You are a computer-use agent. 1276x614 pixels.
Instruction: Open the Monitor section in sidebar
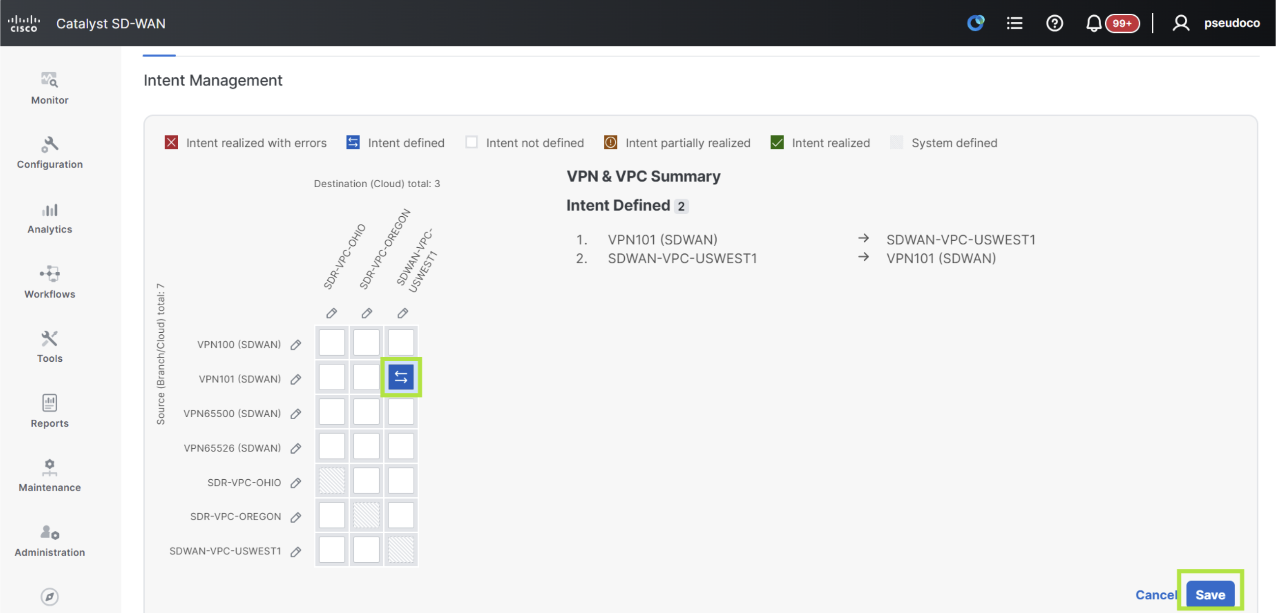coord(50,88)
